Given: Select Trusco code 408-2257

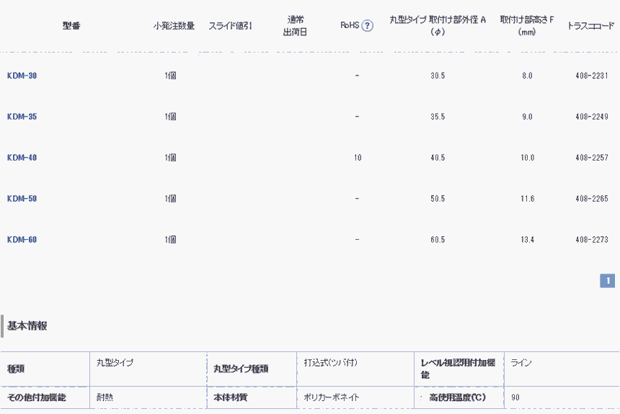Looking at the screenshot, I should (592, 158).
